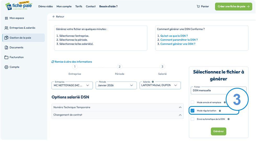Viewport: 256px width, 141px height.
Task: Open the Entreprise dropdown MC NETTOYAGE
Action: (x=72, y=85)
